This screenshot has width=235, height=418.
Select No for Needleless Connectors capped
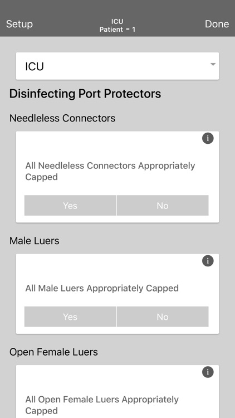(163, 205)
